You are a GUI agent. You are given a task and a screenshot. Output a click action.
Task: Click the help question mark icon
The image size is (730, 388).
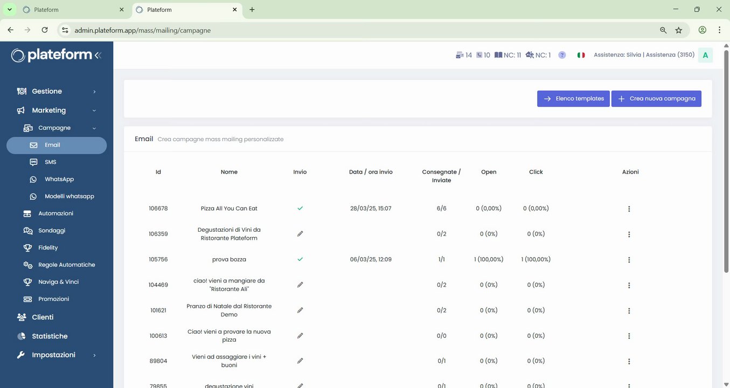coord(562,55)
